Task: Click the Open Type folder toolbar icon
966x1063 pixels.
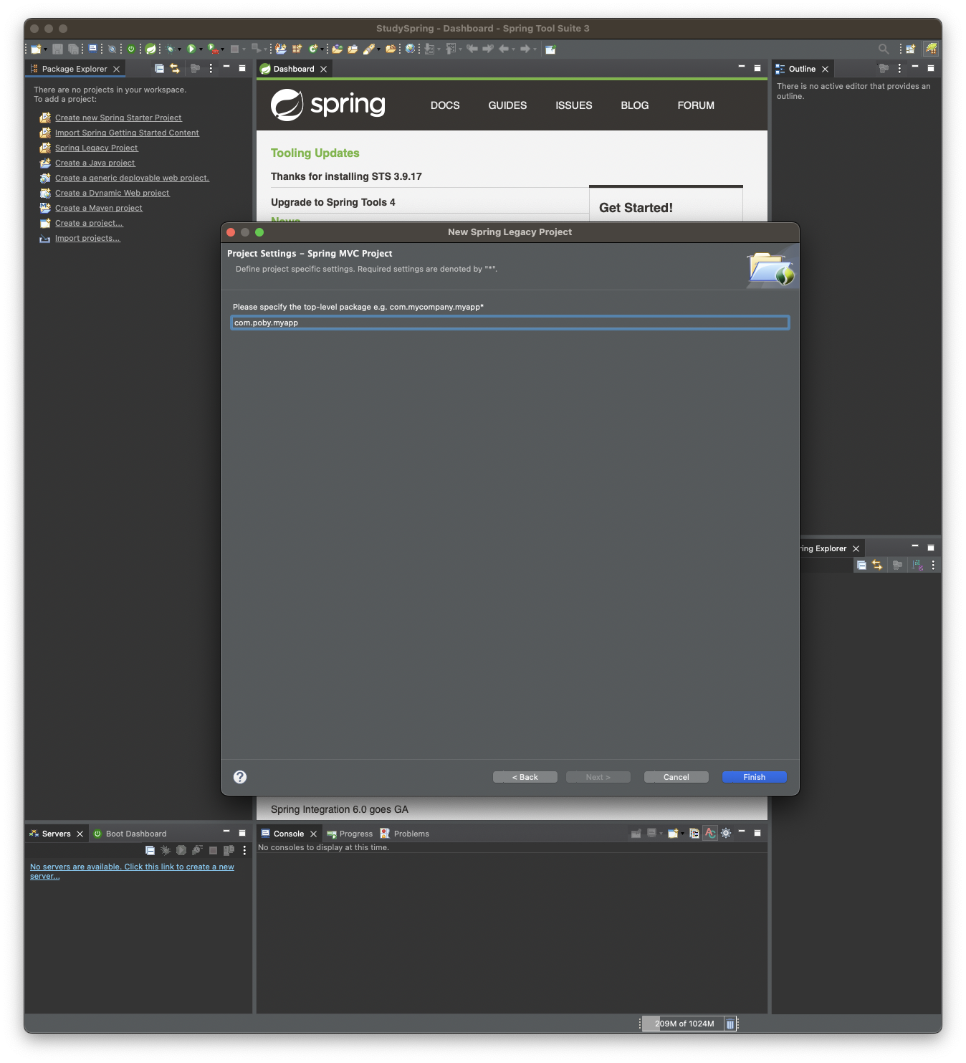Action: coord(338,49)
